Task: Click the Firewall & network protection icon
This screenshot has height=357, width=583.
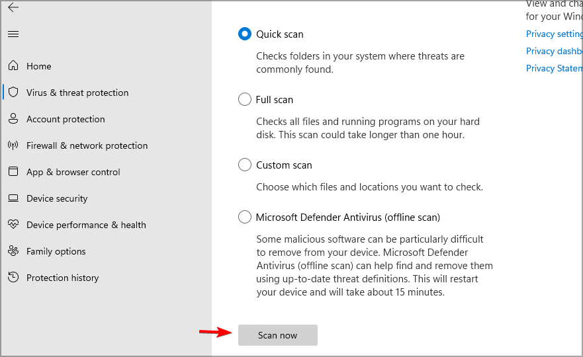Action: 13,145
